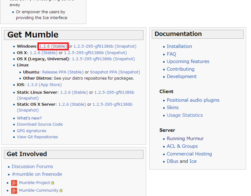This screenshot has width=251, height=196.
Task: Click the Linux label in downloads list
Action: pos(23,65)
